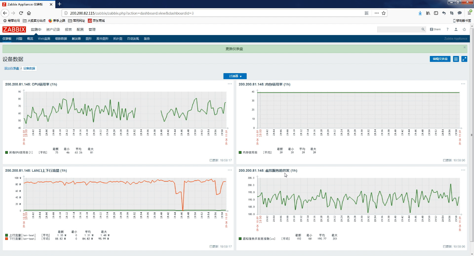Image resolution: width=474 pixels, height=256 pixels.
Task: Open the user profile icon
Action: pyautogui.click(x=456, y=29)
